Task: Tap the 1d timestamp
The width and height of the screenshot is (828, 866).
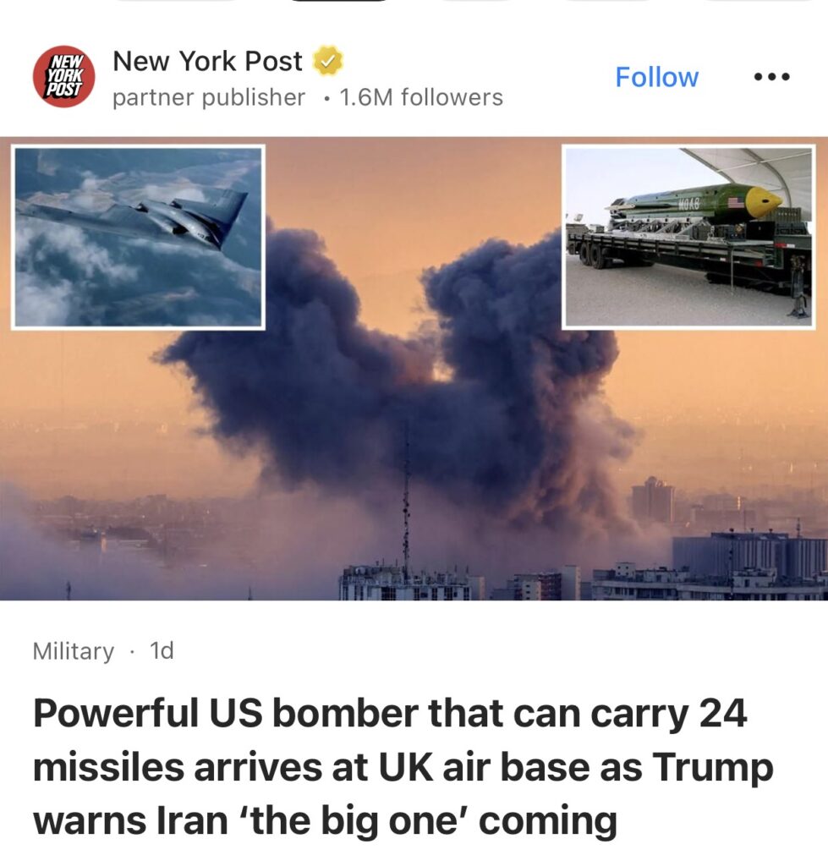Action: click(162, 650)
